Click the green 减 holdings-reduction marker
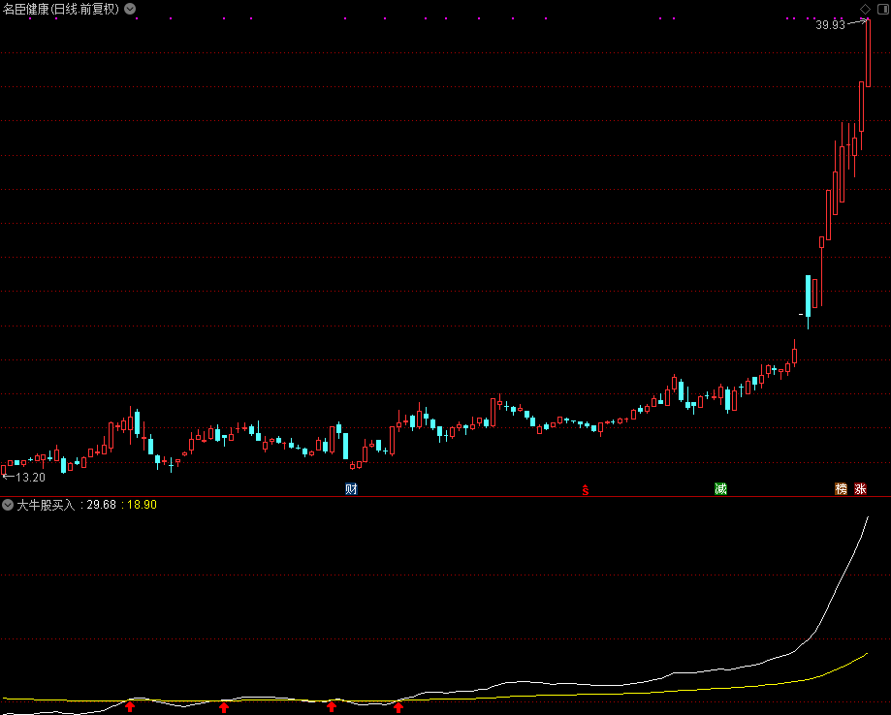Screen dimensions: 891x715 tap(720, 489)
